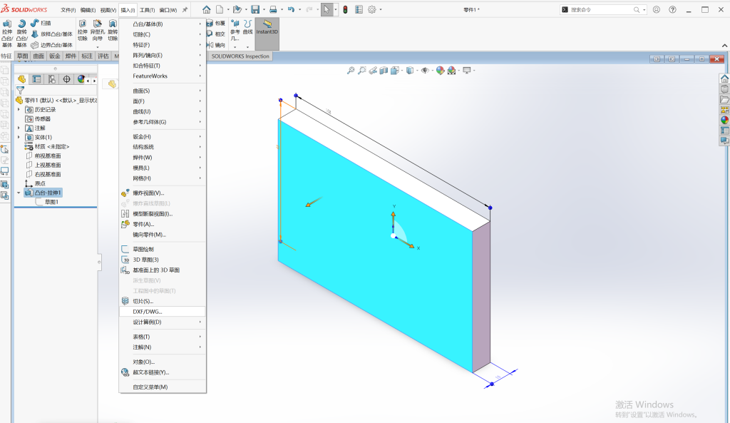This screenshot has width=730, height=423.
Task: Click the Revolved Boss/Base (旋转凸台/基体) tool
Action: [22, 34]
